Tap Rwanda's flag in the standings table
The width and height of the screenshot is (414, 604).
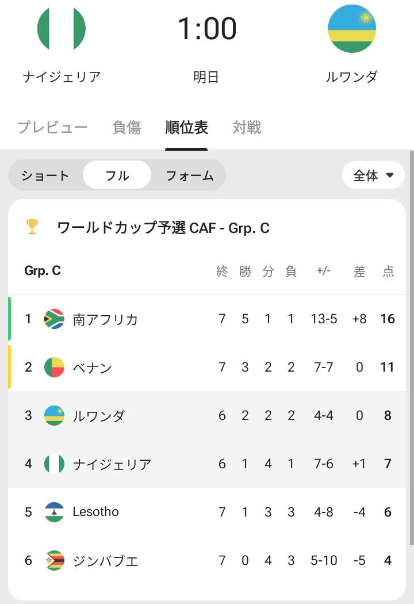[54, 415]
